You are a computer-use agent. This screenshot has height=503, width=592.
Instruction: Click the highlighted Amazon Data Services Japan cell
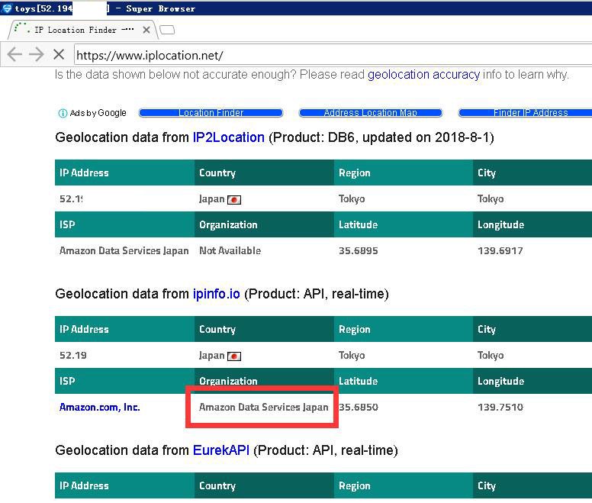(263, 407)
